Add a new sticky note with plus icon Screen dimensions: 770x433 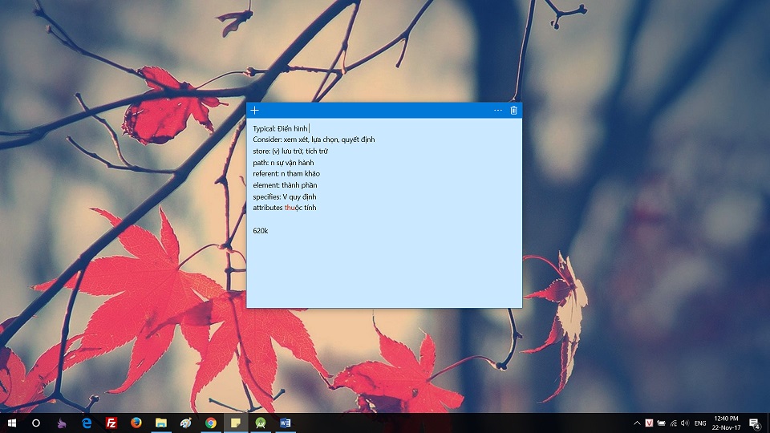click(x=255, y=111)
